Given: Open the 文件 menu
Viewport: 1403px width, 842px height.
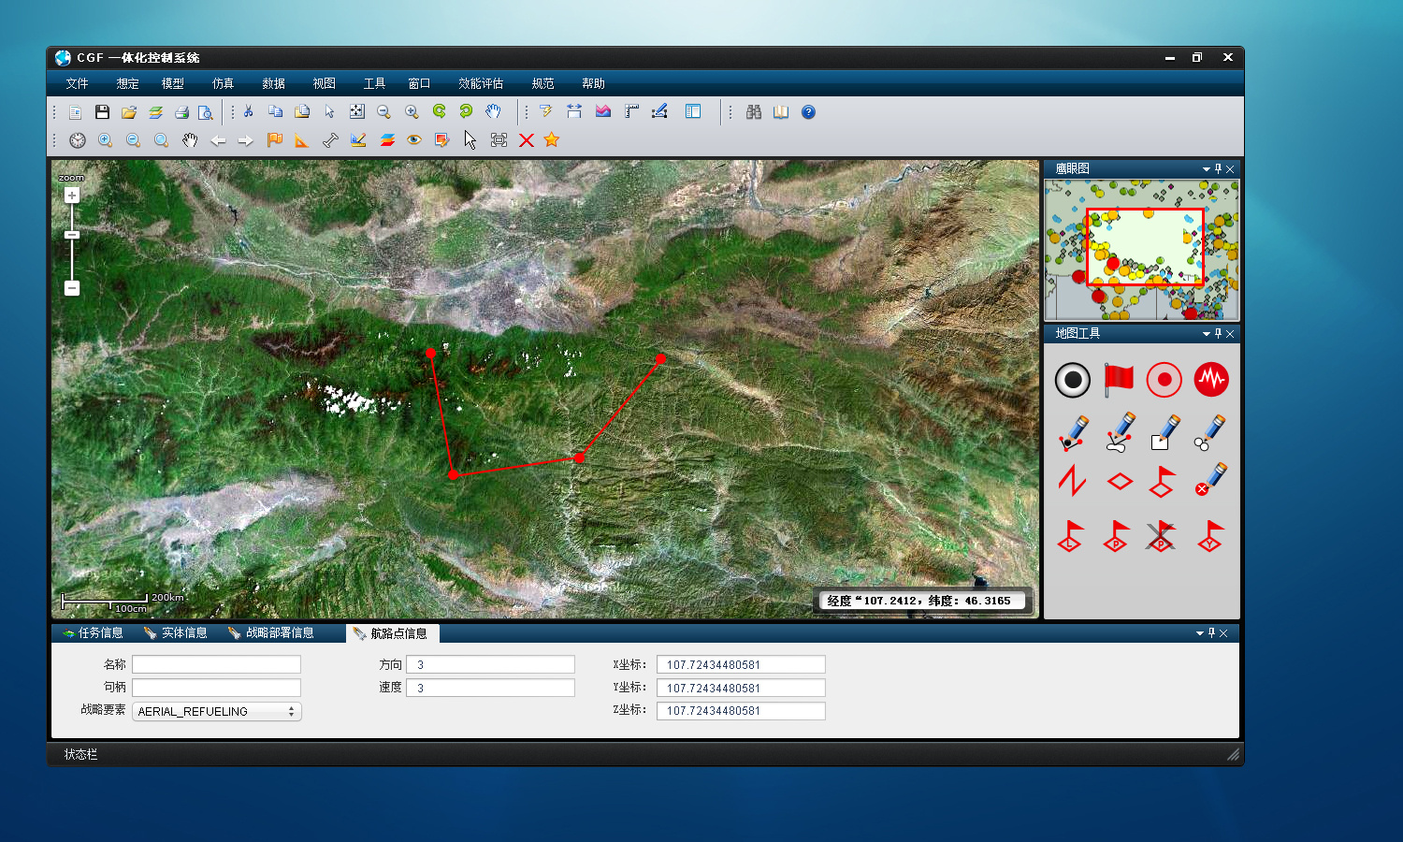Looking at the screenshot, I should coord(77,83).
